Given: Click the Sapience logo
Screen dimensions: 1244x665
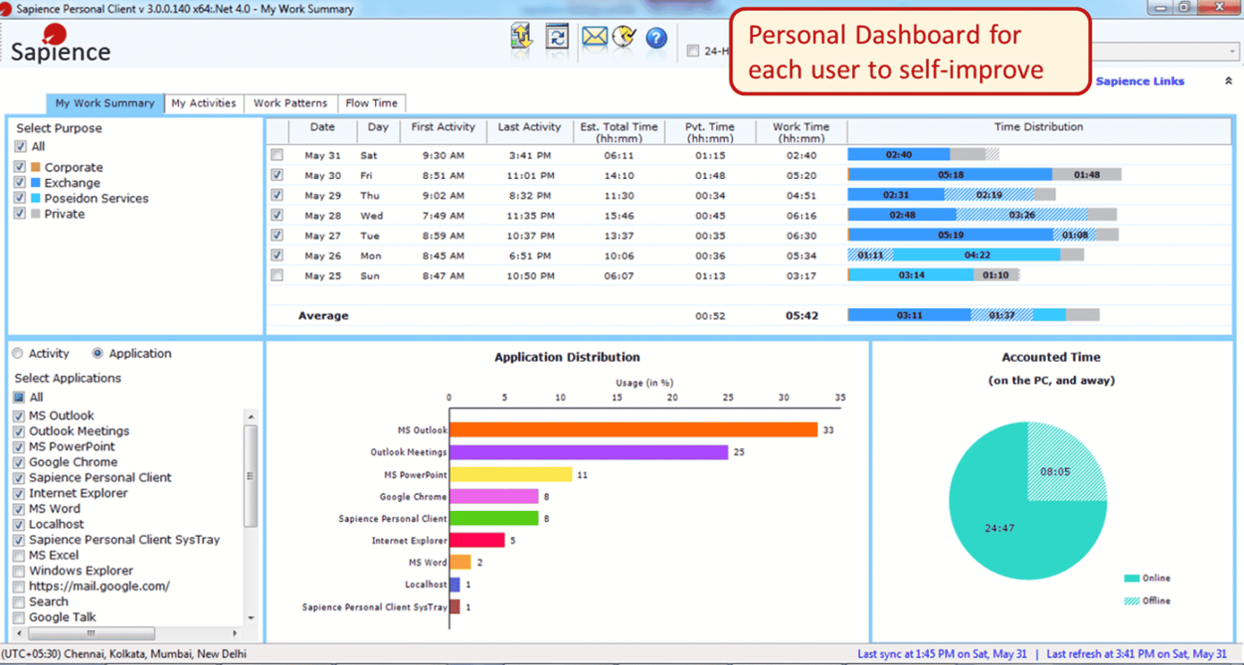Looking at the screenshot, I should tap(60, 45).
